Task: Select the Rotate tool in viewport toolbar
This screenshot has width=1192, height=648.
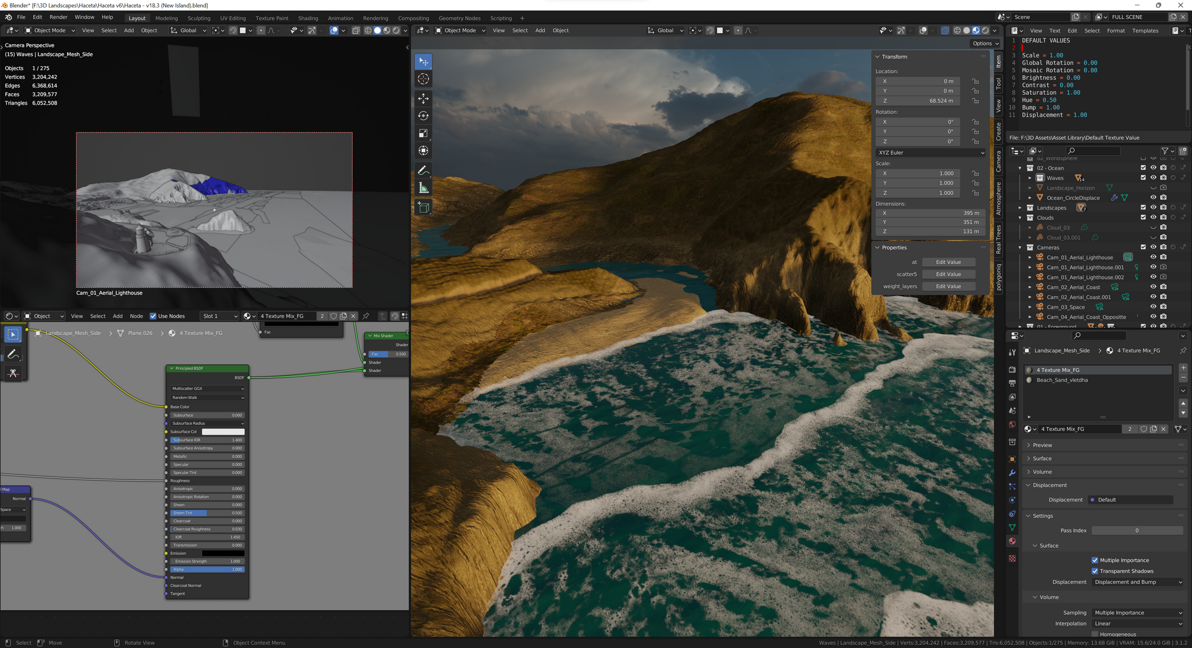Action: point(423,116)
